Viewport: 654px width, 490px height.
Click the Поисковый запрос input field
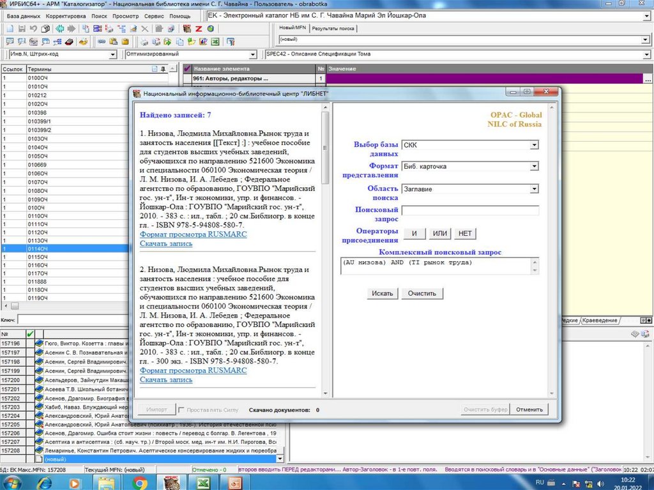(470, 210)
